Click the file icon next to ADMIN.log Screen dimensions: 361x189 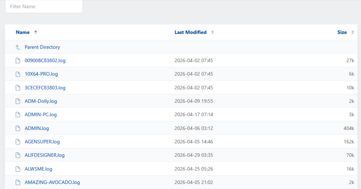[x=18, y=128]
